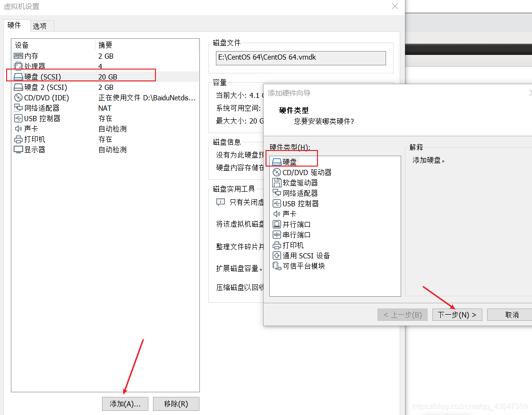Image resolution: width=532 pixels, height=415 pixels.
Task: Click the '20 GB' summary value
Action: pyautogui.click(x=108, y=77)
